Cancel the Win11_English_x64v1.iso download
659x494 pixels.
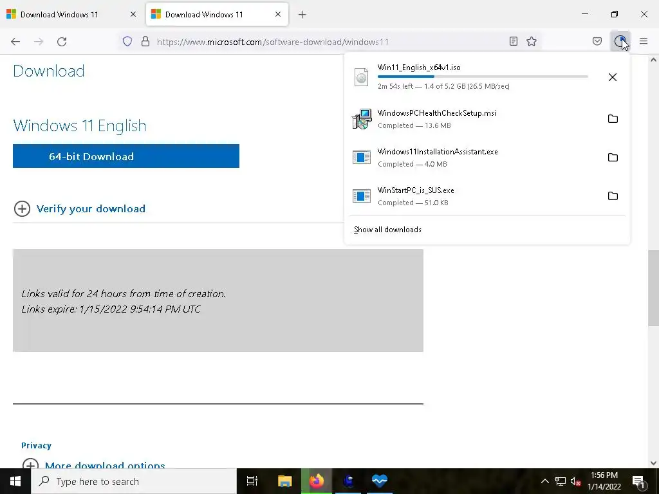(613, 77)
